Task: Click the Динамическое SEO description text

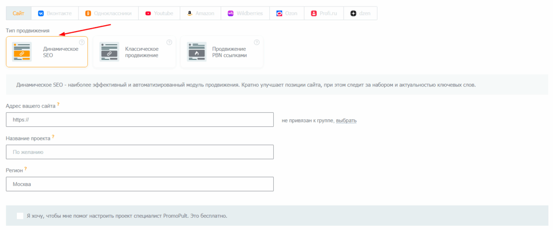Action: point(246,85)
